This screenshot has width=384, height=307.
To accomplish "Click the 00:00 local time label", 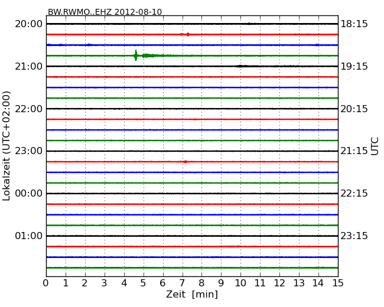I will point(29,194).
